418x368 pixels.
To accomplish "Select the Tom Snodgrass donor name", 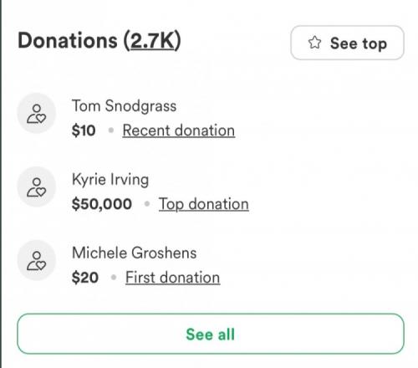I will coord(125,106).
